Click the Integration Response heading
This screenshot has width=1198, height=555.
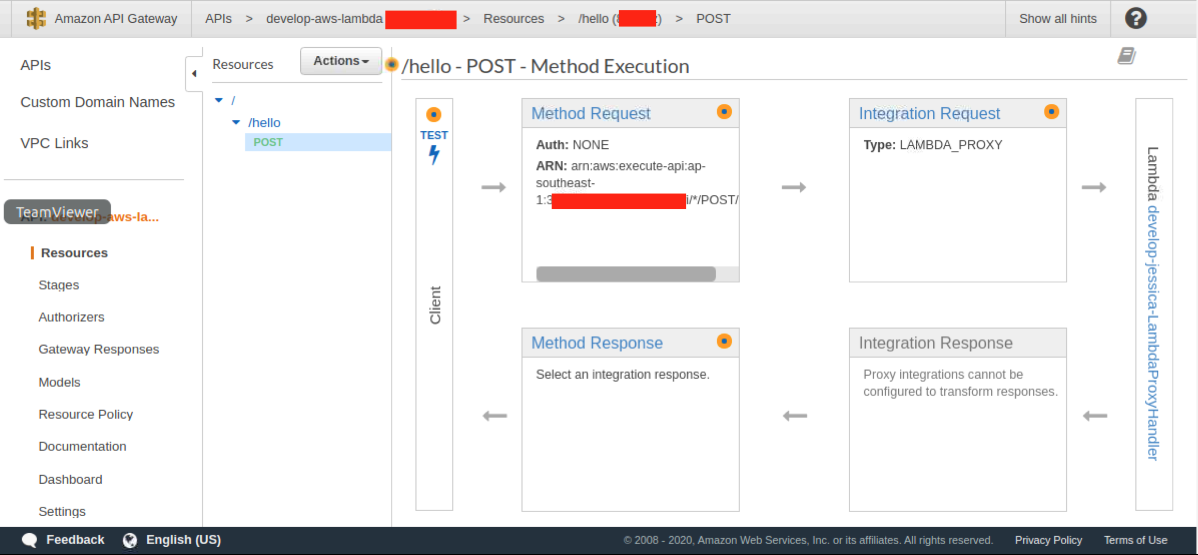click(935, 343)
